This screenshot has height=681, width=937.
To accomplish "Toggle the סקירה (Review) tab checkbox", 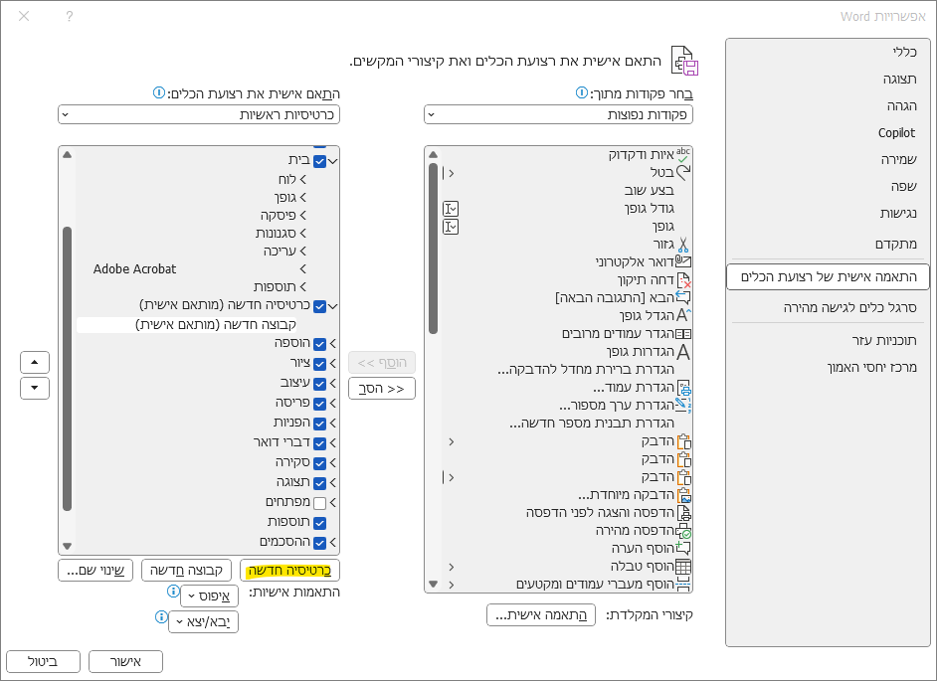I will 319,463.
